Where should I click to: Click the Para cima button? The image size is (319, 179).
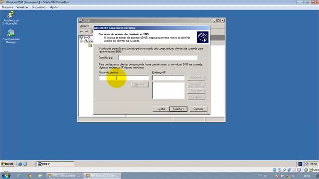point(196,90)
